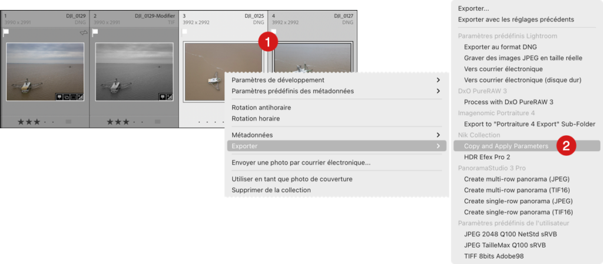603x264 pixels.
Task: Expand Paramètres prédéfinis des métadonnées submenu
Action: tap(336, 91)
